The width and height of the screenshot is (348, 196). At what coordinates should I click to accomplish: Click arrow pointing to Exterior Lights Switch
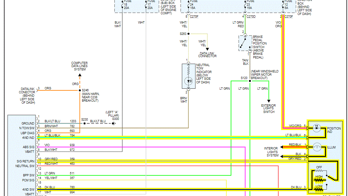click(269, 101)
